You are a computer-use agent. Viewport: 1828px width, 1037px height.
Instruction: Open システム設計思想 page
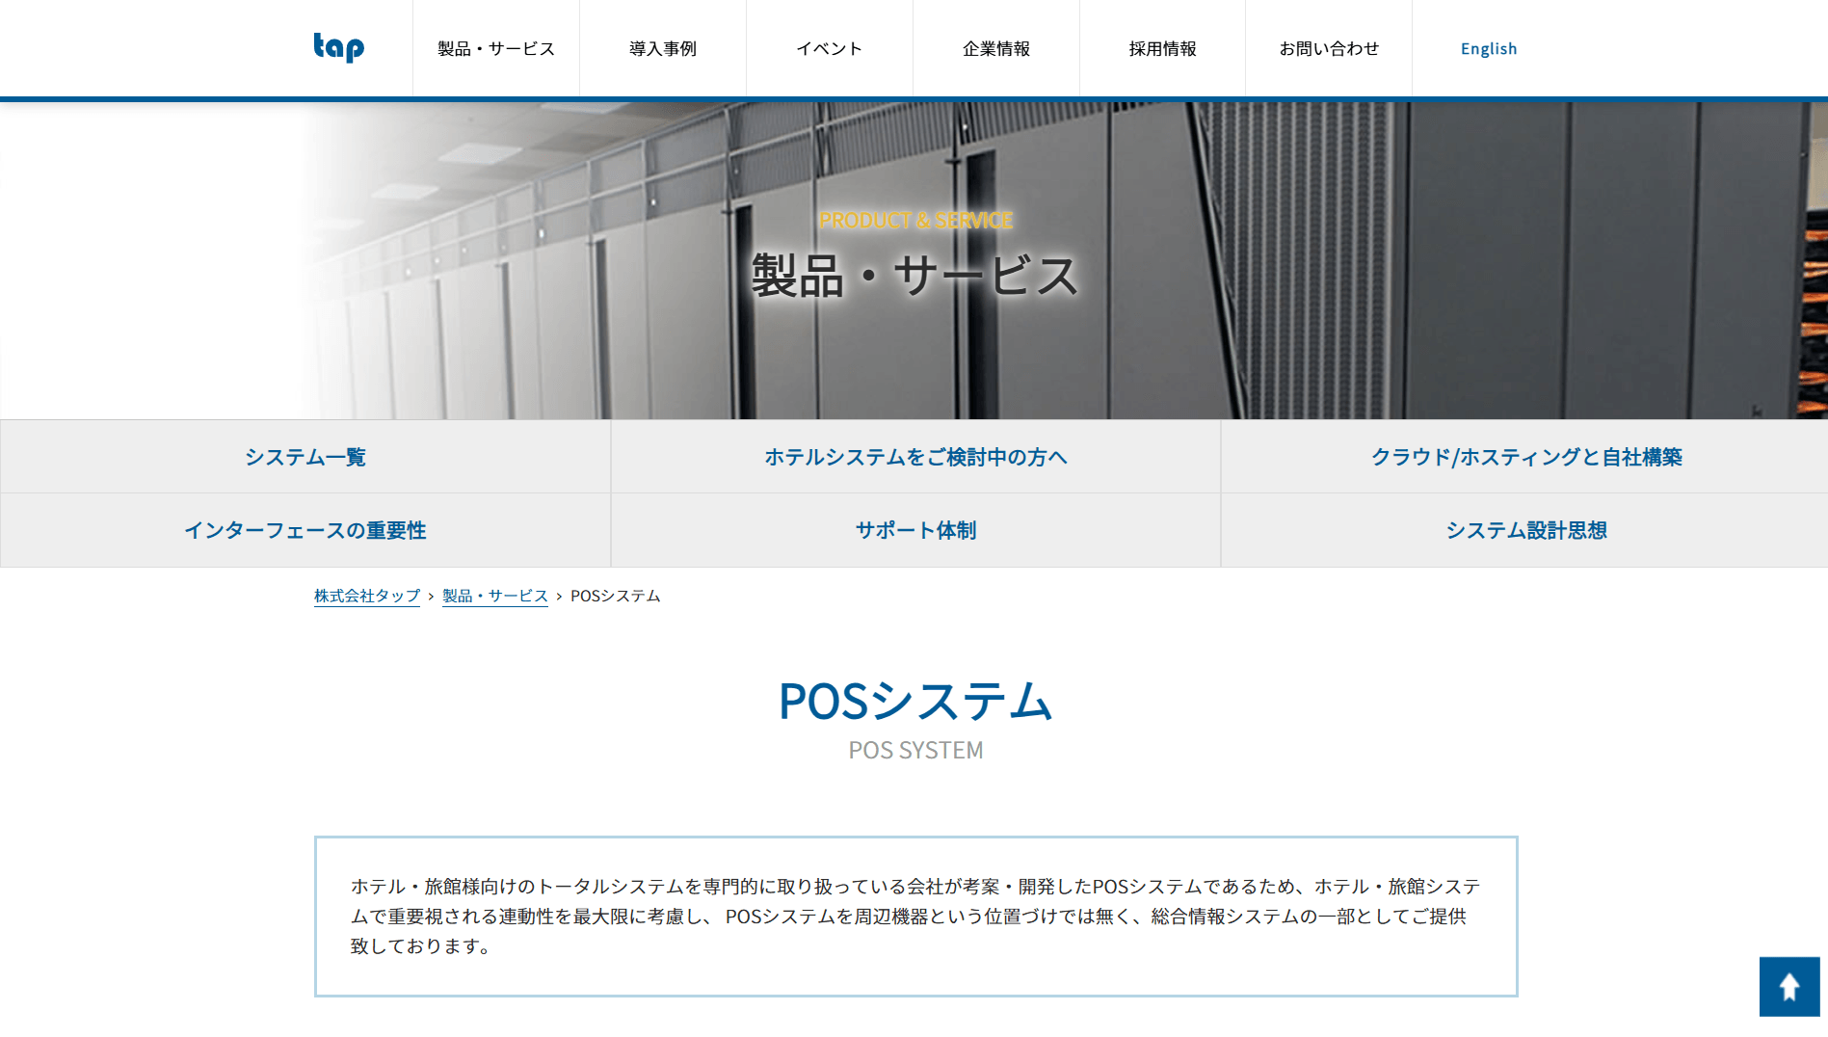[x=1525, y=530]
